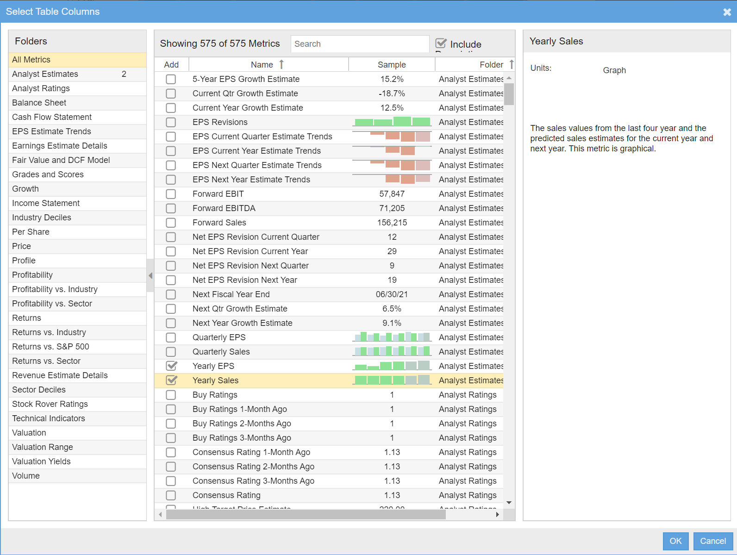Open the Revenue Estimate Details folder
The height and width of the screenshot is (555, 737).
[77, 375]
